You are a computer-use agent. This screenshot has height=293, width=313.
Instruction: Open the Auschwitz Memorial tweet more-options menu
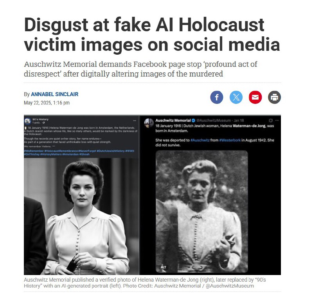point(277,120)
